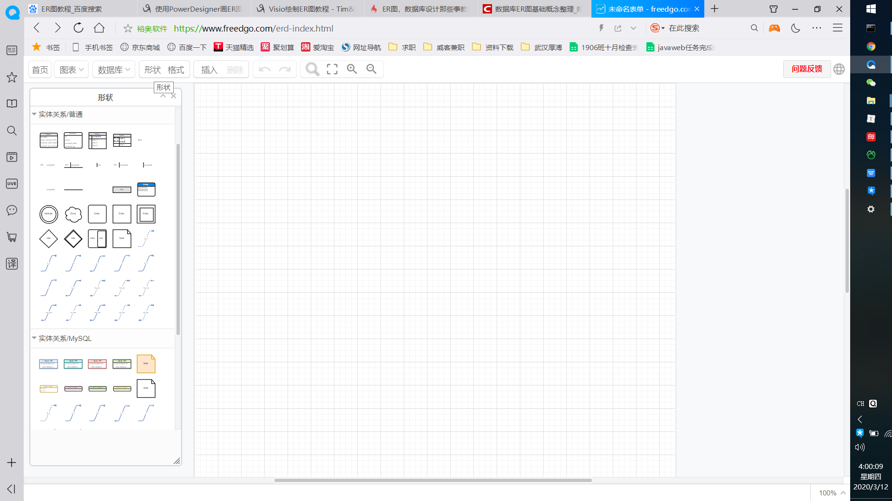Image resolution: width=892 pixels, height=501 pixels.
Task: Open the 数据库 dropdown menu
Action: click(x=113, y=70)
